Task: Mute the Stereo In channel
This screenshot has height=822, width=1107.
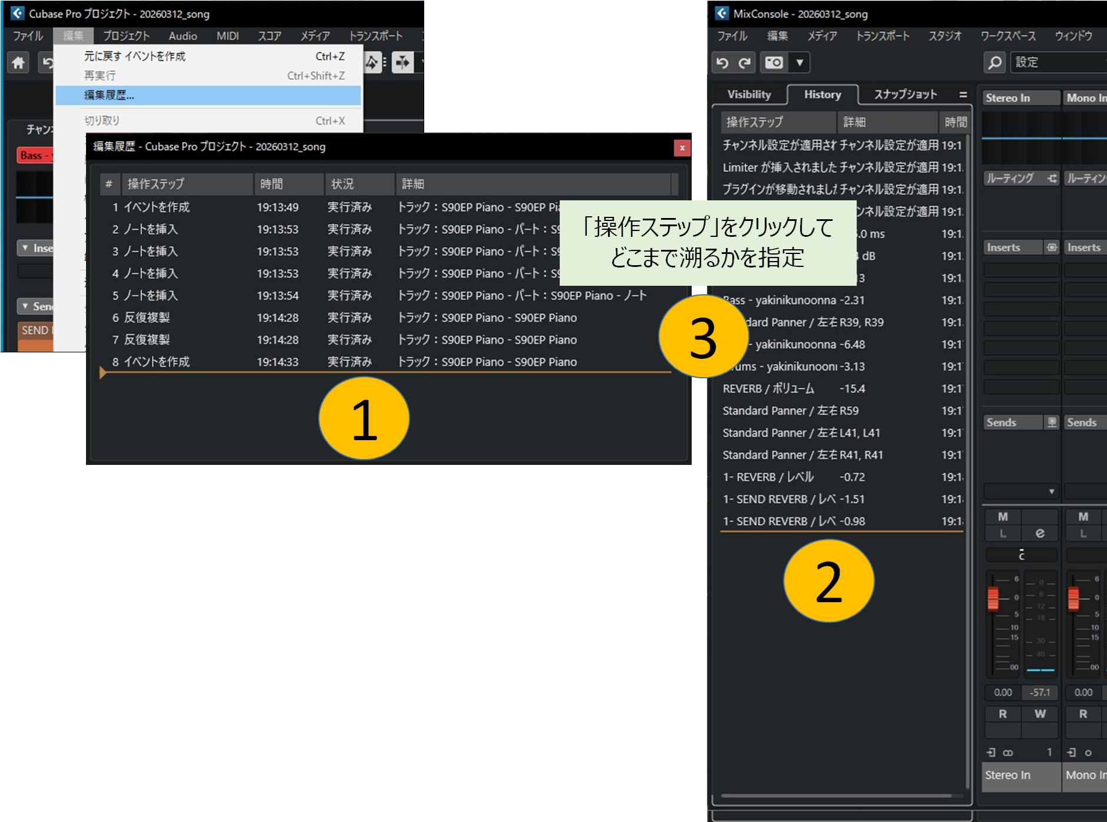Action: [1003, 517]
